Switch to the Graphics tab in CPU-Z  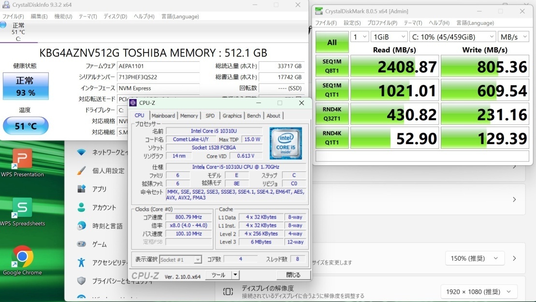232,116
